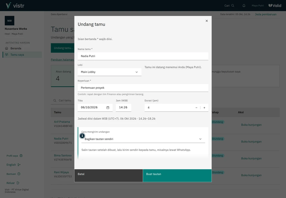Switch language to English
Viewport: 286px width, 198px height.
(13, 165)
